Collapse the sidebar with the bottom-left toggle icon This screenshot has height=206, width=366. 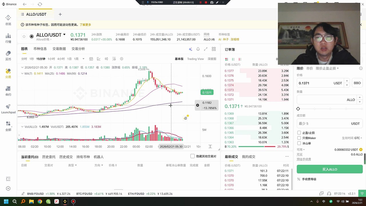pos(8,179)
